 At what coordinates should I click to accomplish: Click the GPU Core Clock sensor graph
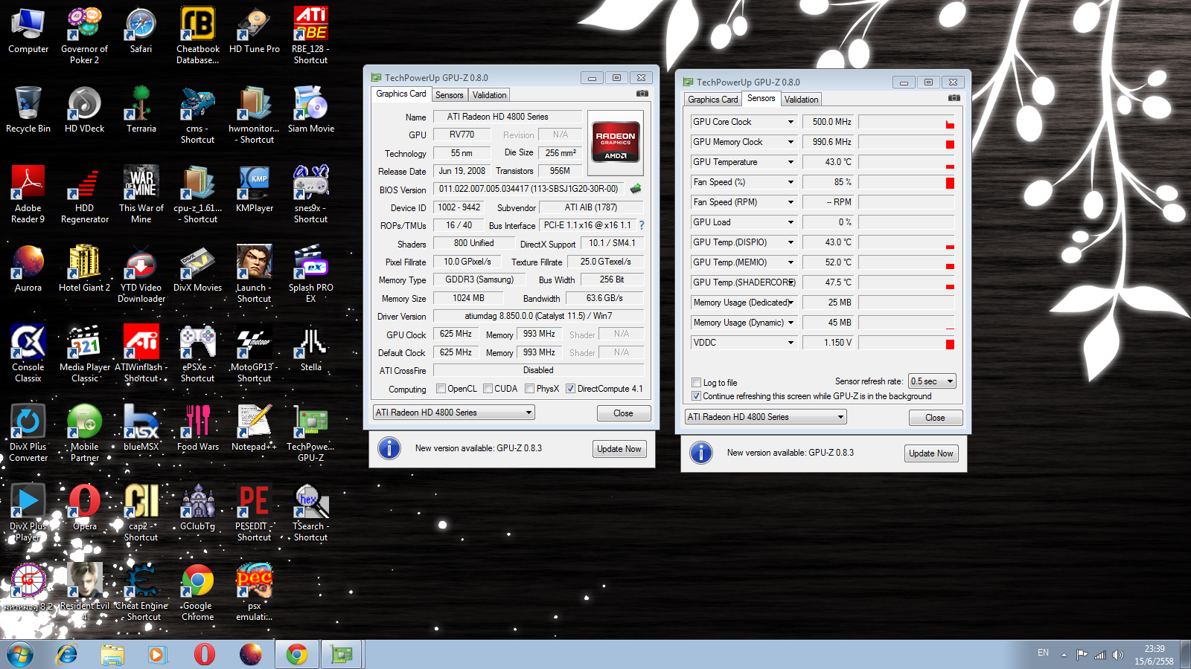907,122
